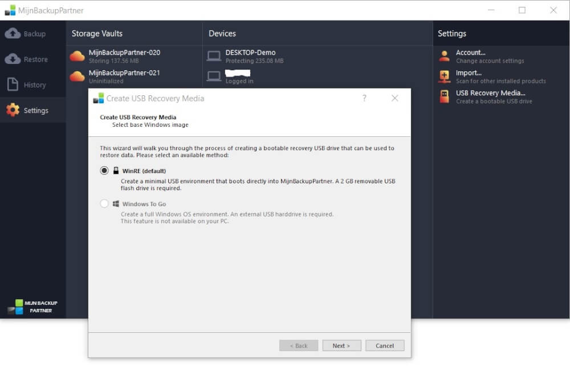Click the Cancel button
The width and height of the screenshot is (570, 366).
tap(385, 345)
